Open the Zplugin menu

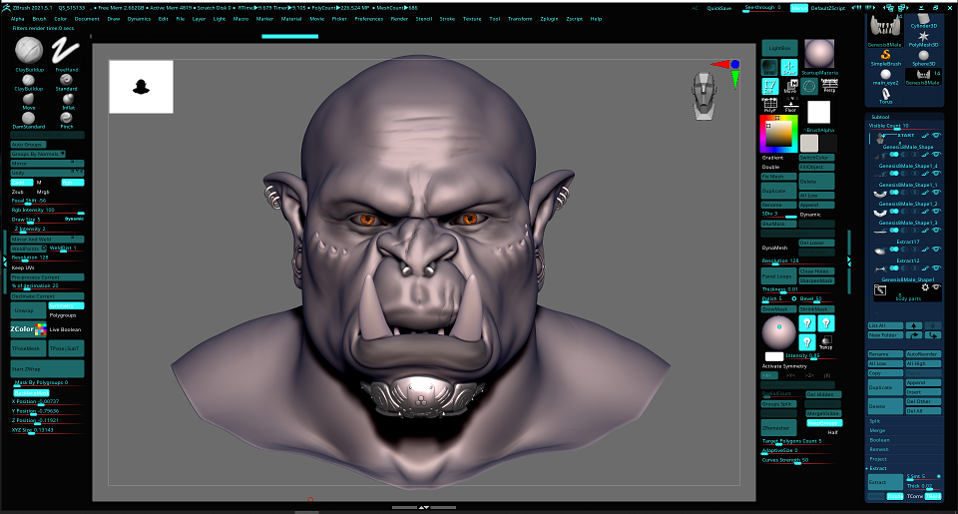549,19
